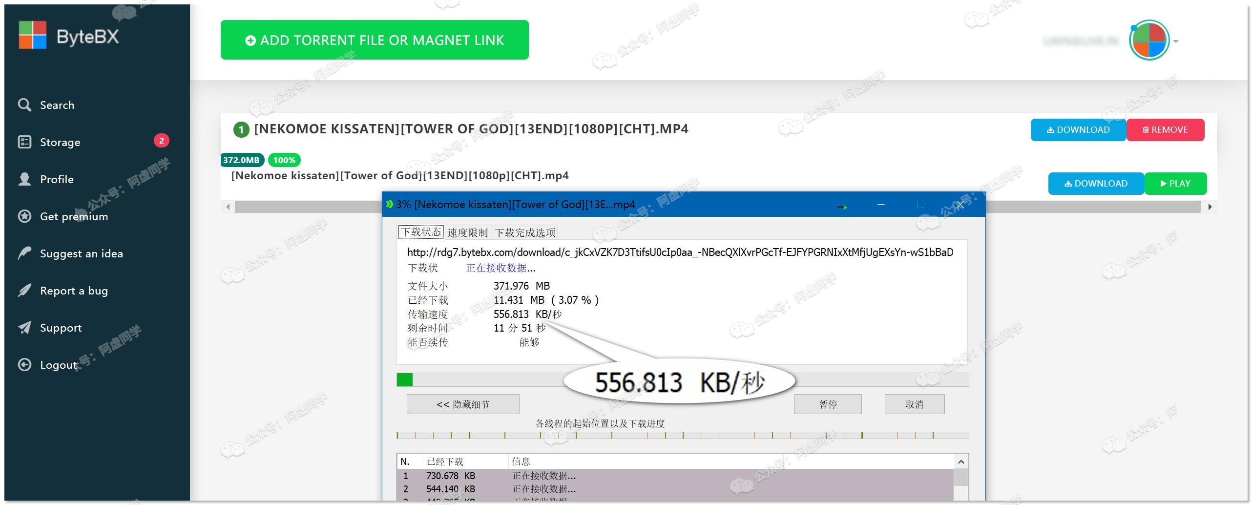Click the plus icon on add-torrent button
This screenshot has width=1252, height=505.
[x=250, y=41]
